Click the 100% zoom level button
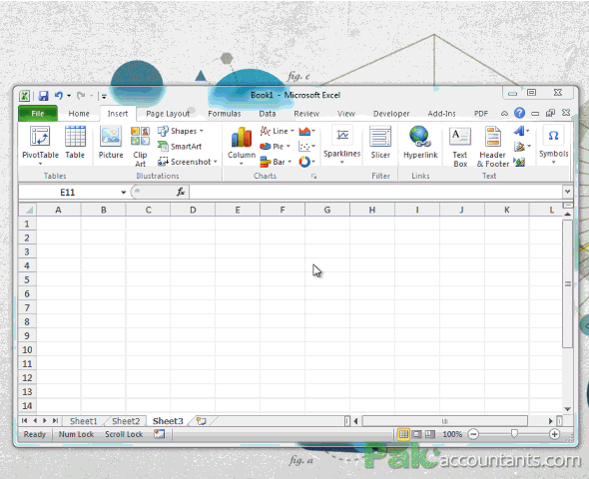The image size is (589, 479). [452, 434]
